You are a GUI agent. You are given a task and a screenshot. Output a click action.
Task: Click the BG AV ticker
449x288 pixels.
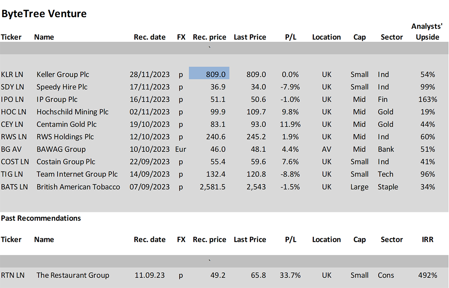[11, 149]
